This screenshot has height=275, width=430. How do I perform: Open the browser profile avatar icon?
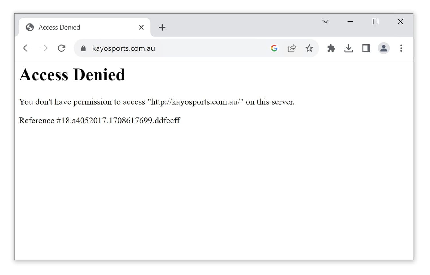click(384, 48)
